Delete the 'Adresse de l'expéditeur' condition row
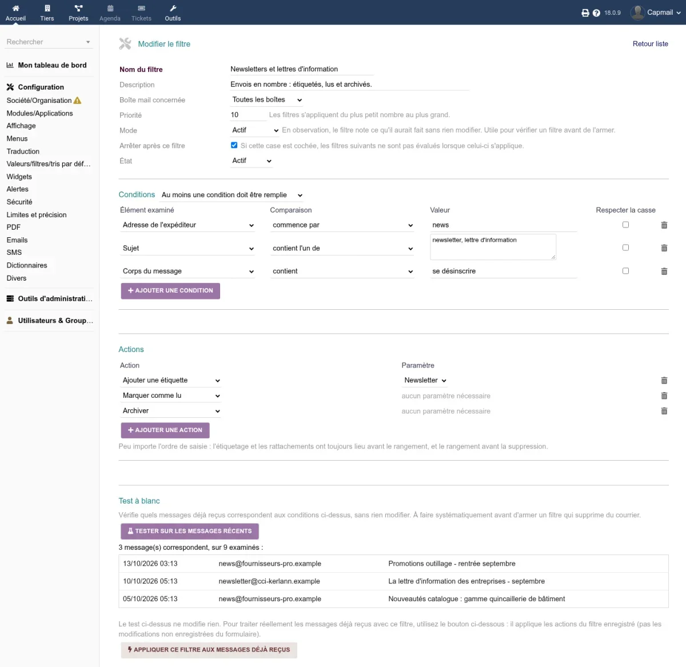The image size is (686, 667). pos(664,225)
